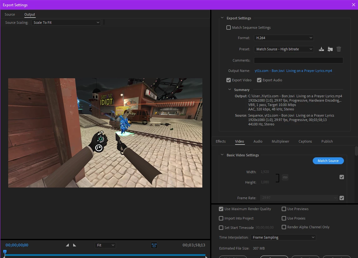The width and height of the screenshot is (358, 258).
Task: Click the 'VBR, 1 pass, Target 10.00 Mbps' line
Action: [x=272, y=105]
